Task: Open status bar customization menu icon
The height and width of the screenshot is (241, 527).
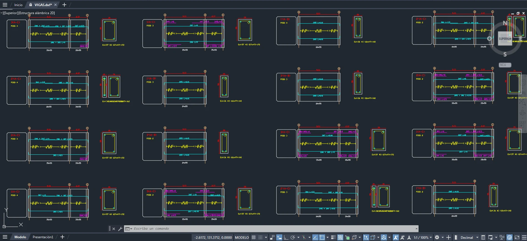Action: pyautogui.click(x=524, y=237)
